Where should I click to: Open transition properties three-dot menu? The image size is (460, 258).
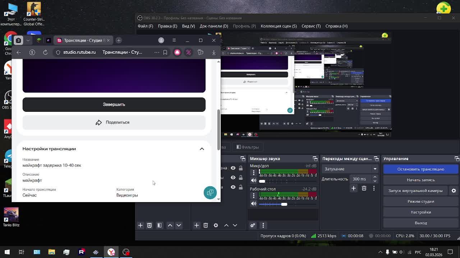point(374,188)
